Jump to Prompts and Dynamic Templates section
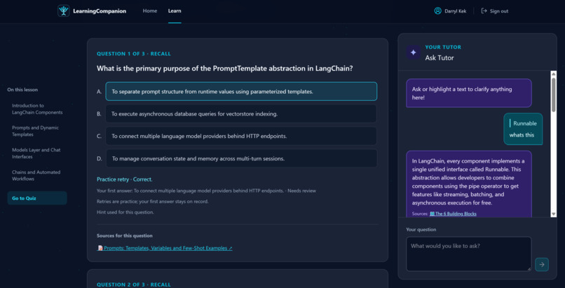Image resolution: width=565 pixels, height=288 pixels. 35,131
